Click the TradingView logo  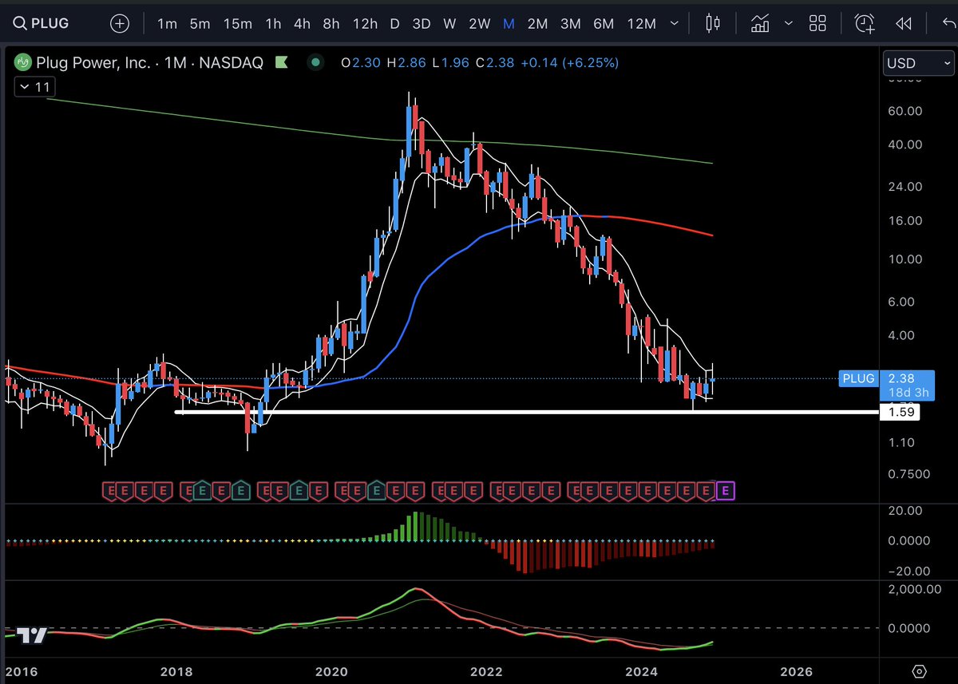[32, 635]
